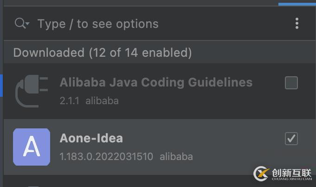The image size is (316, 187).
Task: Select the Aone-Idea plugin name
Action: point(91,138)
